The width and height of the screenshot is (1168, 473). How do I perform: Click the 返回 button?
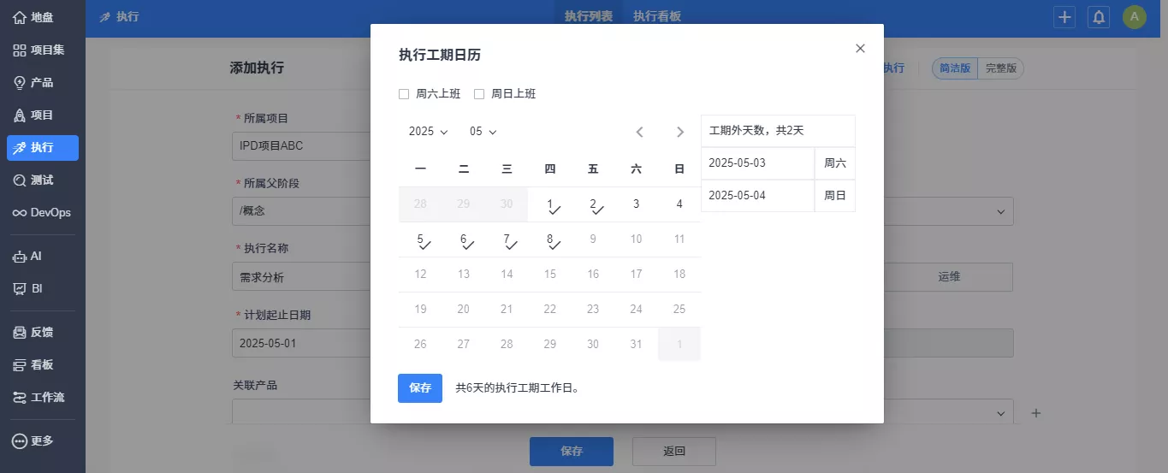pos(674,451)
